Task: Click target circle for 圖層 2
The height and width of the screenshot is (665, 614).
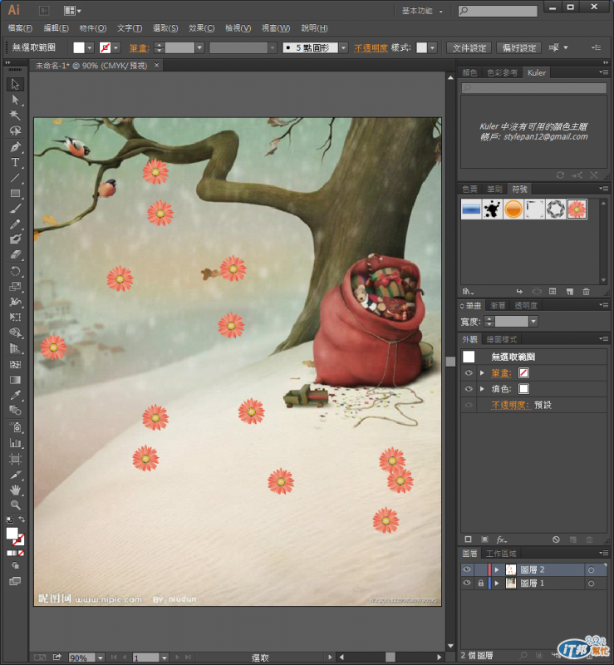Action: [591, 570]
